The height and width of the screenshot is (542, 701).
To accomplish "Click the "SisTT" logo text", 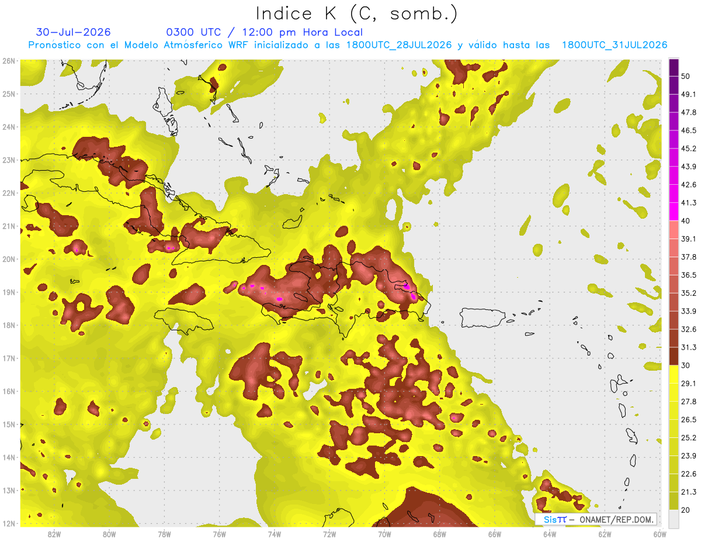I will 555,519.
